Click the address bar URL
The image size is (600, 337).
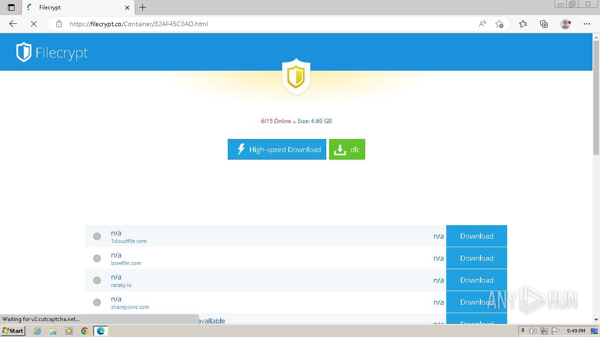coord(139,24)
